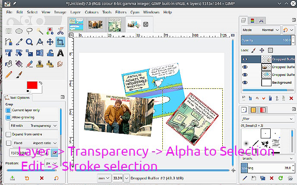Open the px unit dropdown beside Position
This screenshot has width=297, height=185.
[x=51, y=163]
